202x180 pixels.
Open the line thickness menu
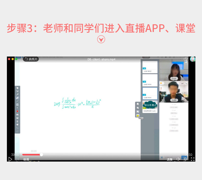17,115
